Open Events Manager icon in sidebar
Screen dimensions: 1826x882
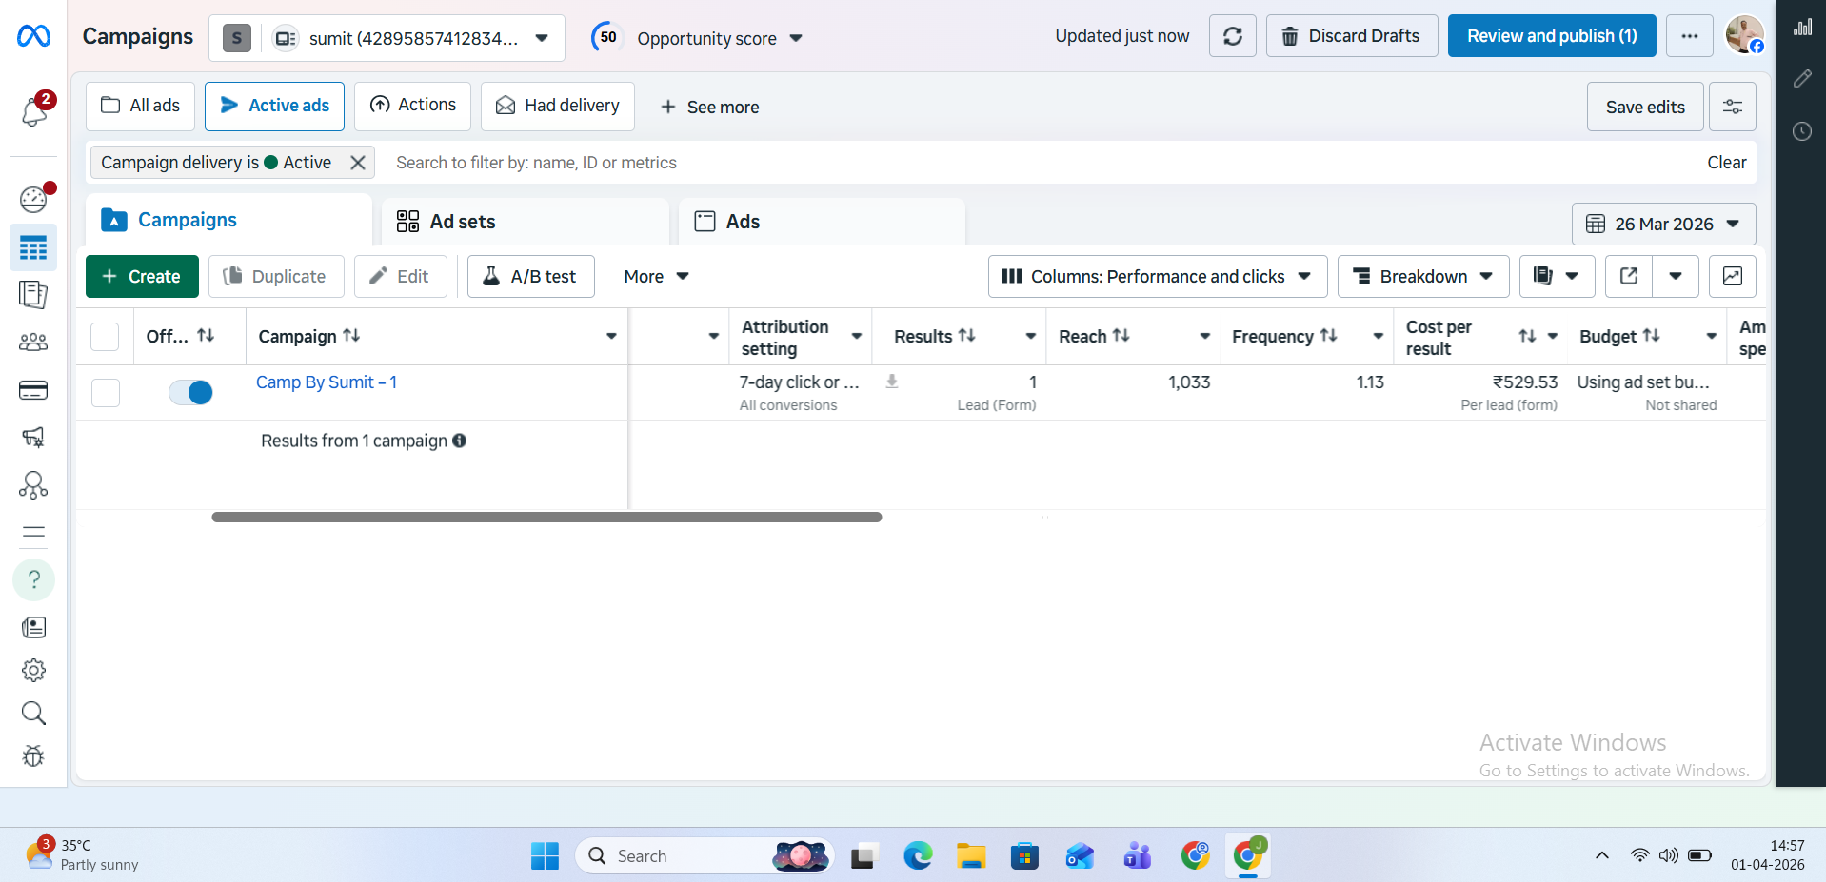[33, 485]
